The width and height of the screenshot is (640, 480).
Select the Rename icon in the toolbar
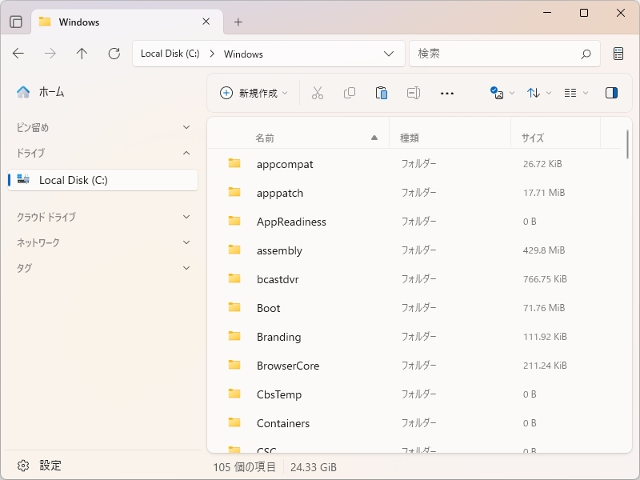tap(414, 93)
